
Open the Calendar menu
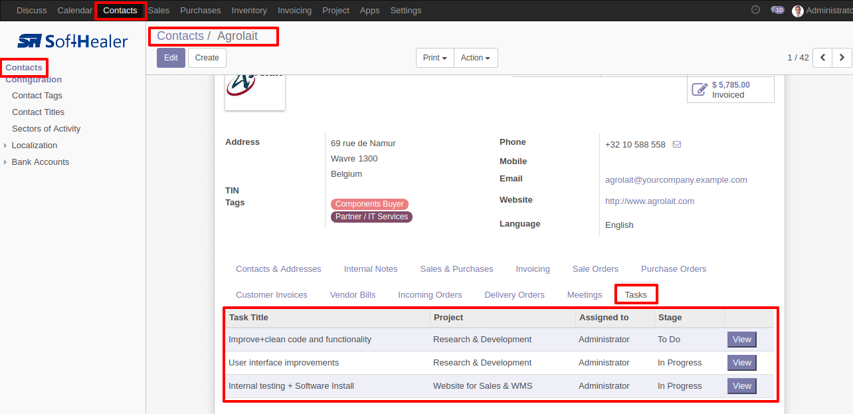[x=75, y=10]
